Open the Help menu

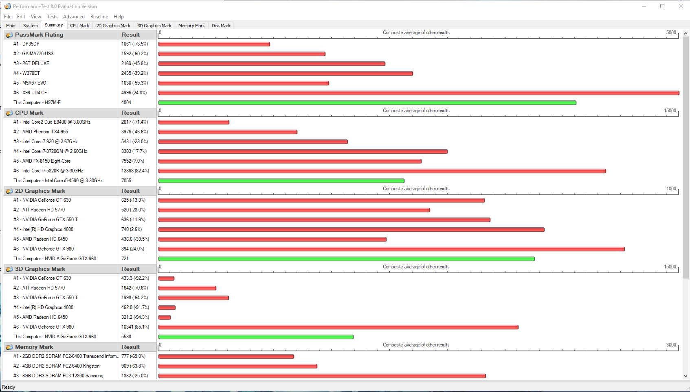119,17
